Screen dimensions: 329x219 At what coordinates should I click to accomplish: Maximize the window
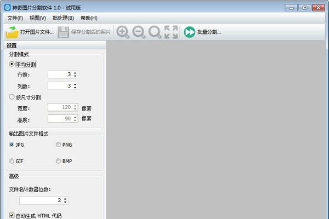tap(305, 8)
